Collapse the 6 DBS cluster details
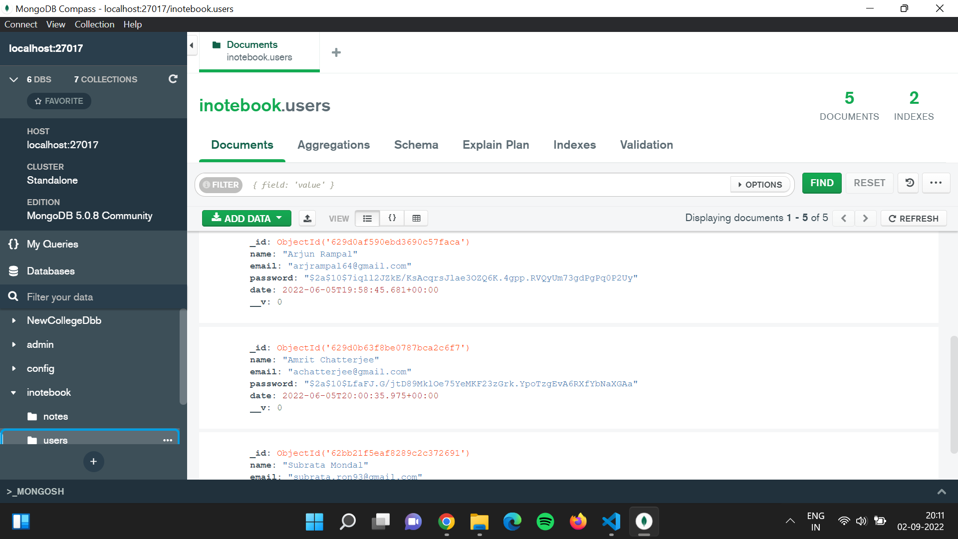The width and height of the screenshot is (958, 539). coord(14,79)
